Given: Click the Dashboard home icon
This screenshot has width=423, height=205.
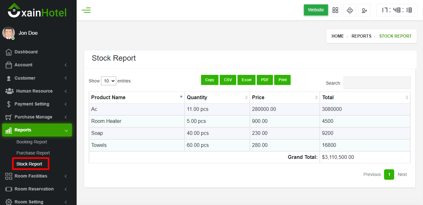Looking at the screenshot, I should [9, 52].
